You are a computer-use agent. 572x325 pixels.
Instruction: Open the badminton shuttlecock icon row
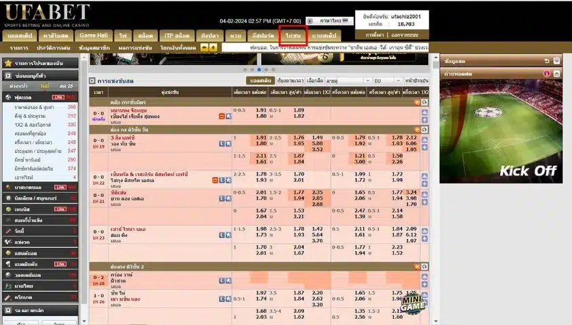pyautogui.click(x=8, y=264)
